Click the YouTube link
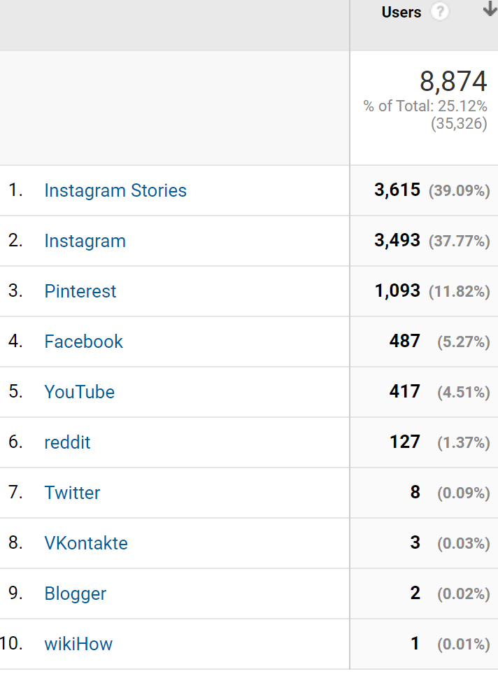 80,392
